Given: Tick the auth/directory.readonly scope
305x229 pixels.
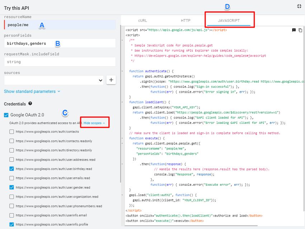Looking at the screenshot, I should point(12,150).
